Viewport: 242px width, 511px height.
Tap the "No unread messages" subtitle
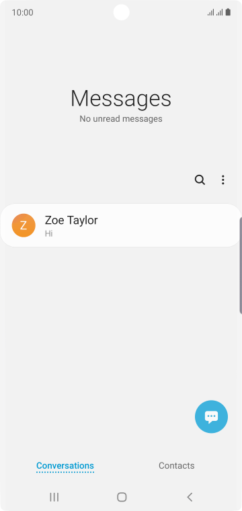(121, 119)
